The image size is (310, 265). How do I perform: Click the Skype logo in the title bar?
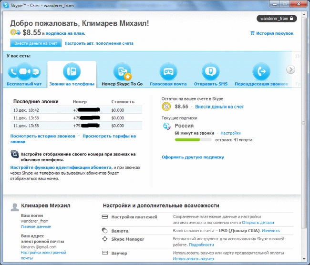pyautogui.click(x=6, y=5)
